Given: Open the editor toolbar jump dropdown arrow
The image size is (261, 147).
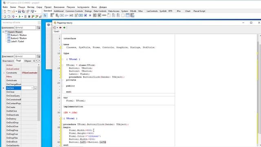Looking at the screenshot, I should pos(57,28).
